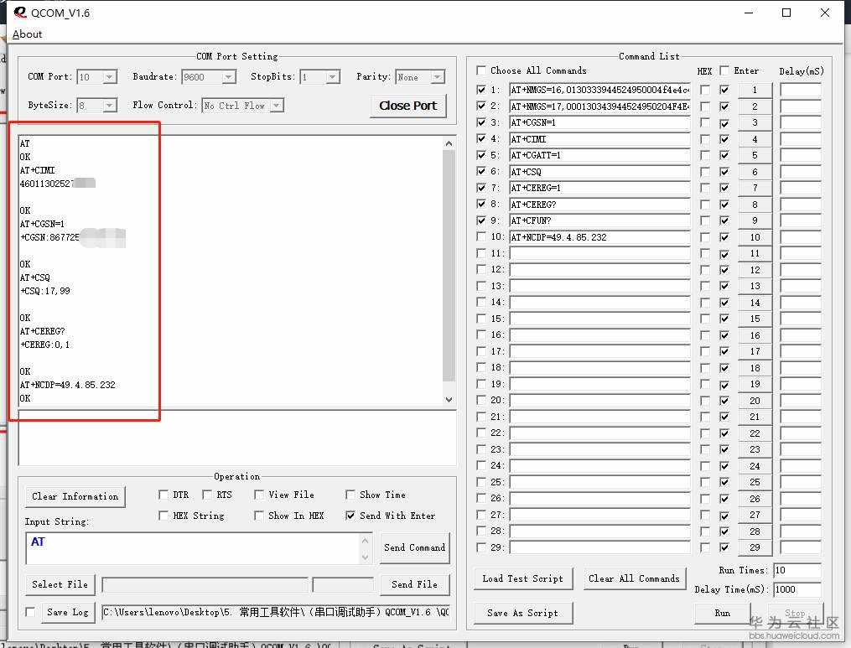Click the Send File button
851x648 pixels.
click(415, 584)
